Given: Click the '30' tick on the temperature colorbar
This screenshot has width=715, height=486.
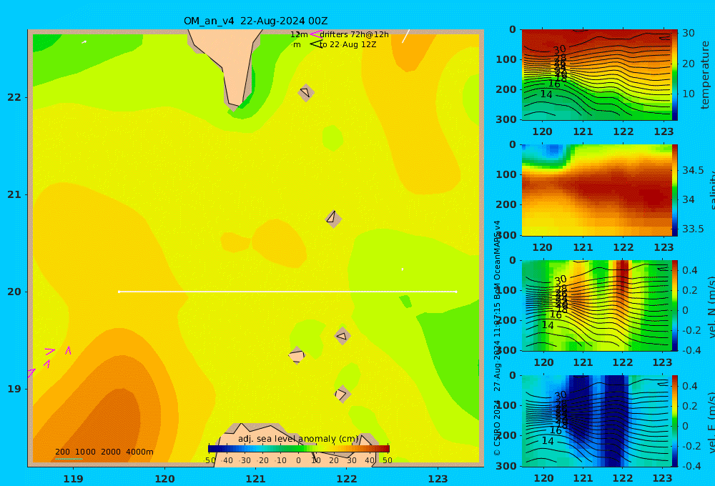Looking at the screenshot, I should tap(688, 34).
